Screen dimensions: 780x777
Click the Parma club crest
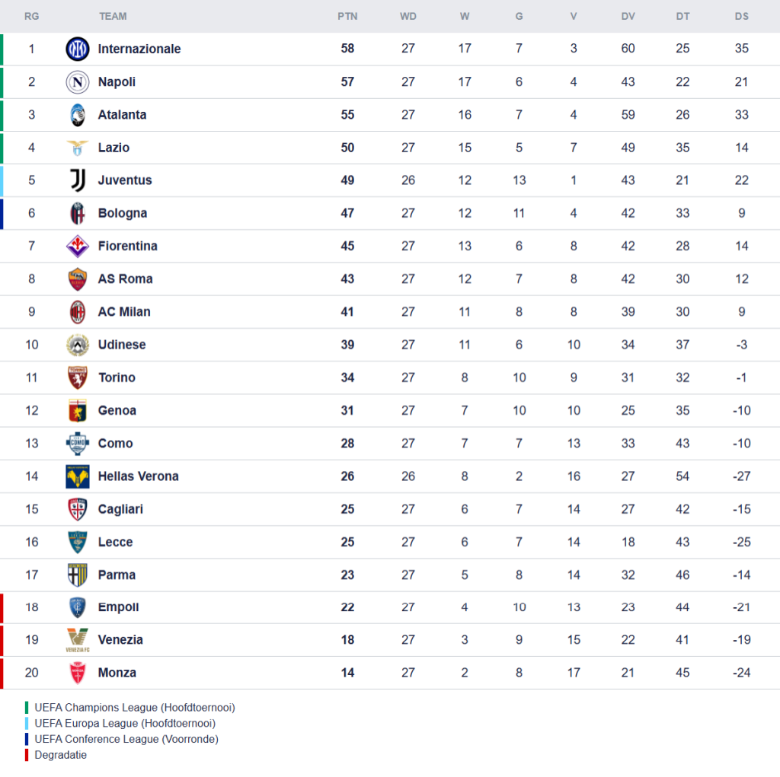[x=78, y=575]
